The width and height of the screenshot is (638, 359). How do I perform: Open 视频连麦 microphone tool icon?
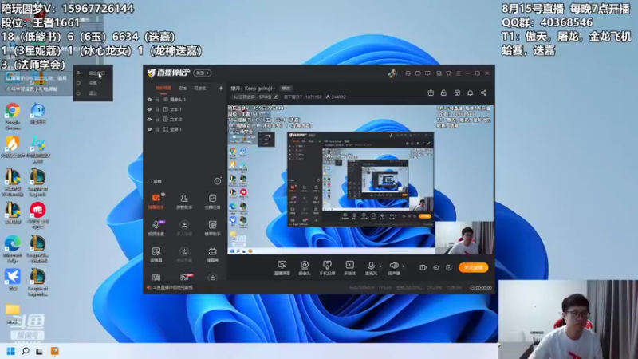[x=156, y=228]
